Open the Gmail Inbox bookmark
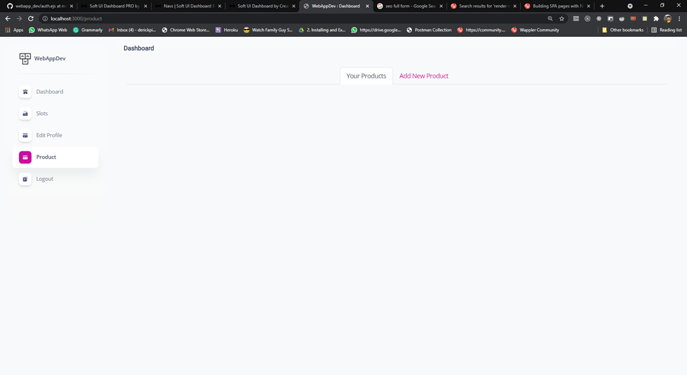Viewport: 687px width, 375px height. (132, 30)
